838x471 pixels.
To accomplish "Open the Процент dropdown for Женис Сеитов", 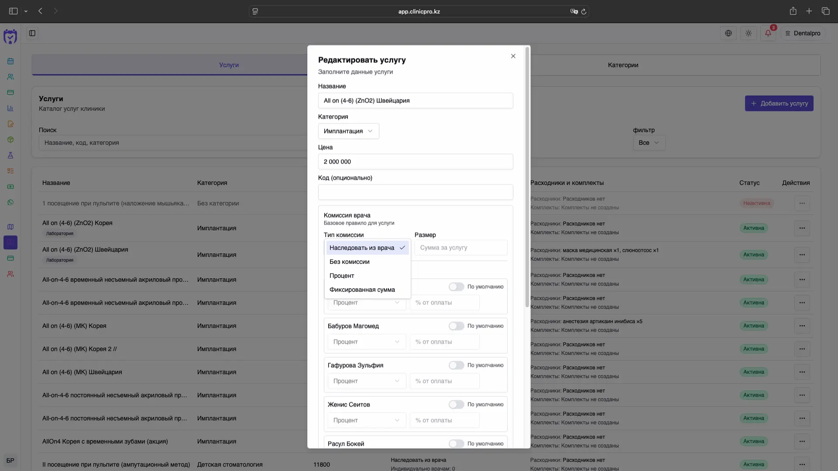I will point(367,420).
